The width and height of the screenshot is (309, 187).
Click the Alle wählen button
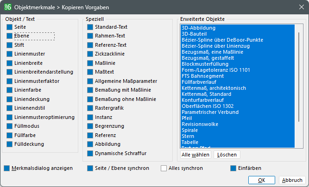point(195,155)
